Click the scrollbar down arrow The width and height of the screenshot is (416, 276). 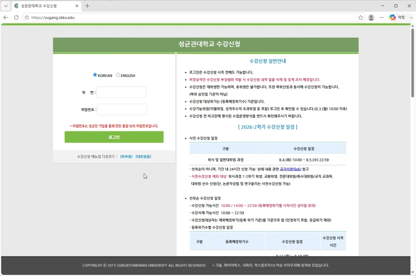(413, 272)
